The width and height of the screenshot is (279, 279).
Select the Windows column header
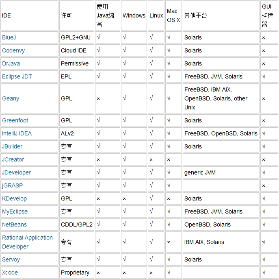pyautogui.click(x=134, y=15)
